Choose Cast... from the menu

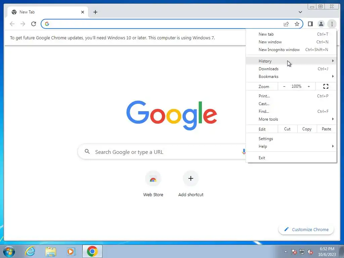(291, 103)
